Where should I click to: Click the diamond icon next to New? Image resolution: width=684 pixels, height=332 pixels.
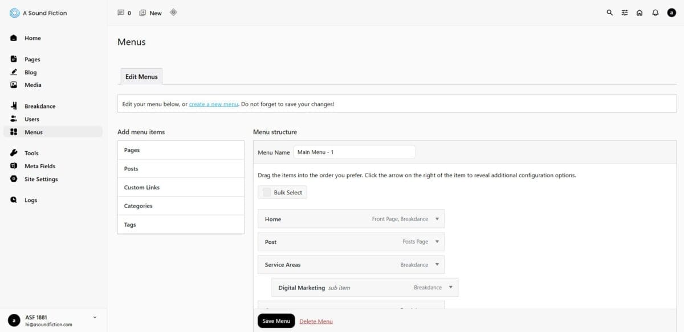pos(173,12)
